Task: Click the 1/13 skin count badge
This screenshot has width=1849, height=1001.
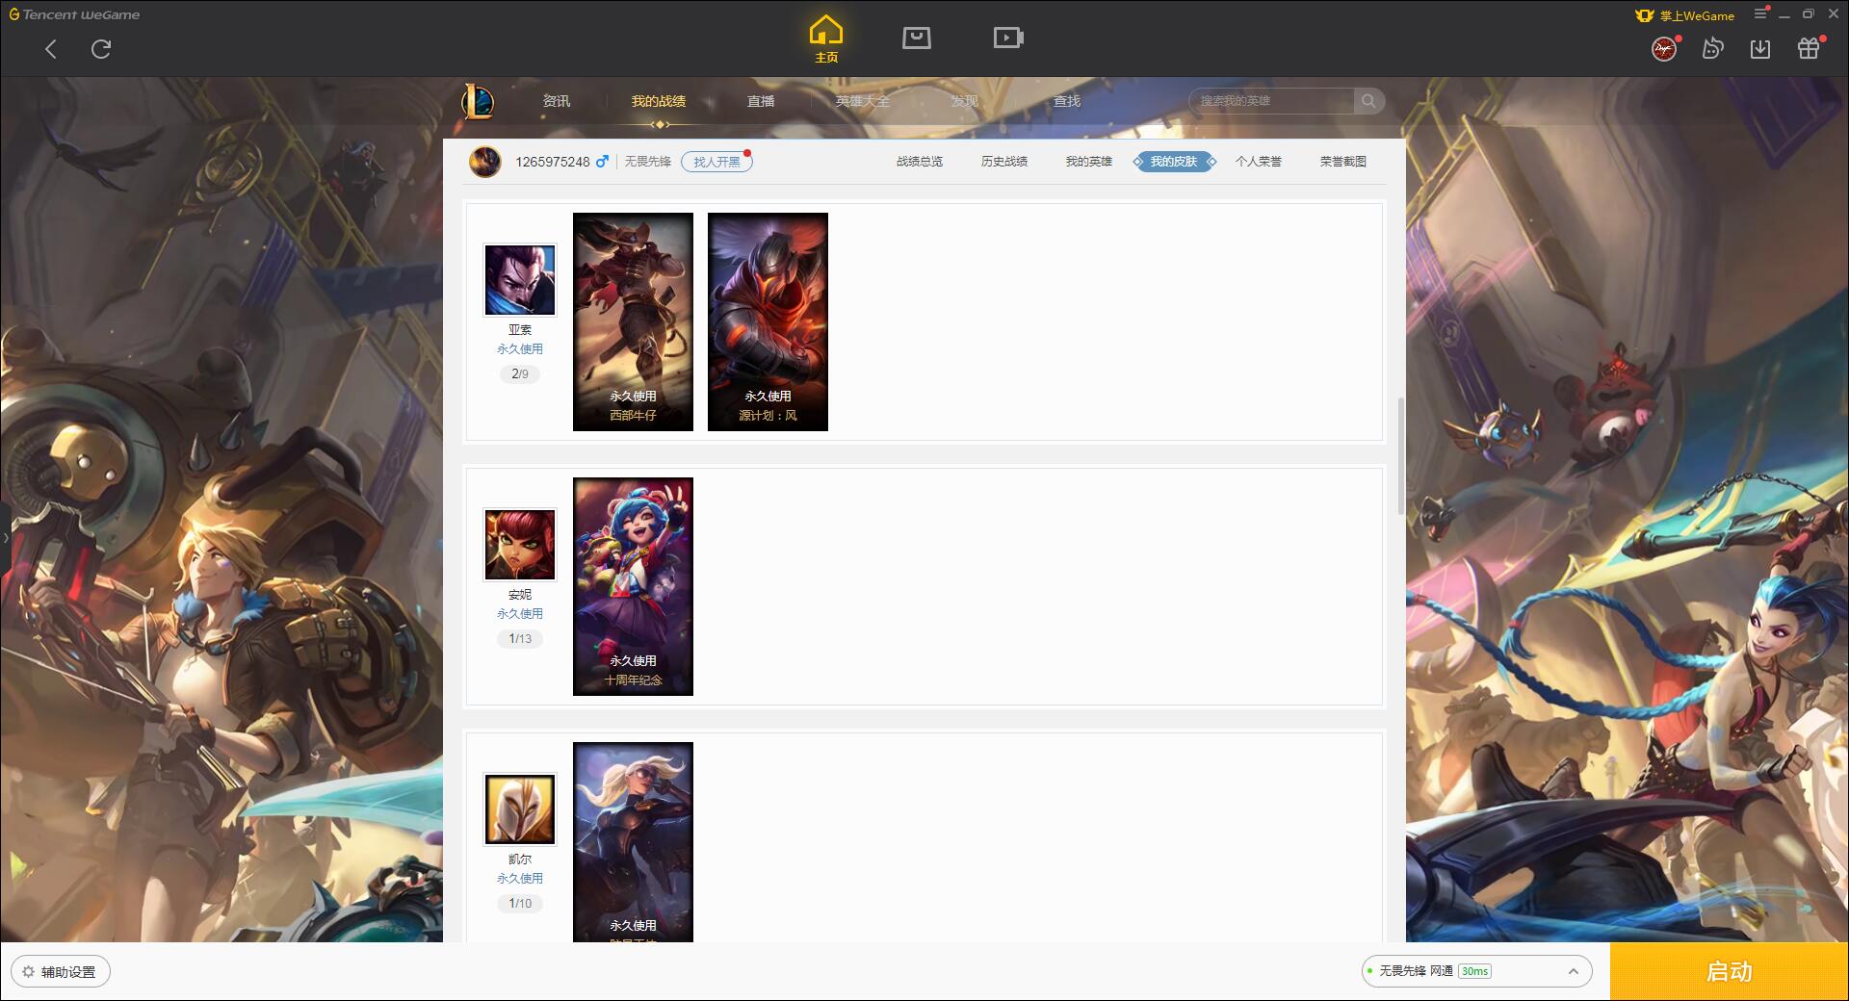Action: [x=520, y=638]
